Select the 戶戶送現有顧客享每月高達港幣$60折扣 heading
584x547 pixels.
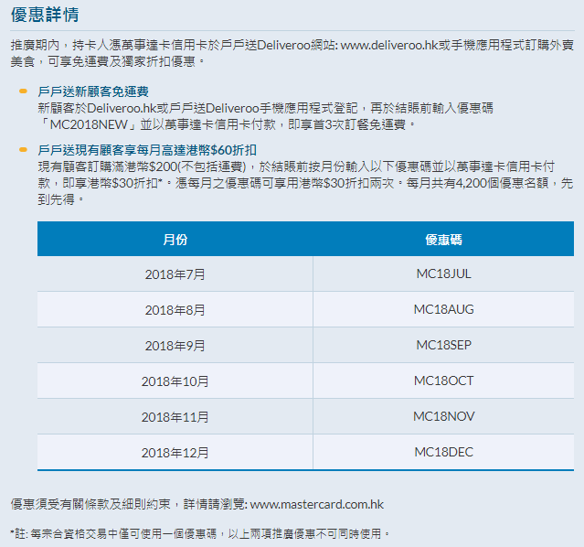tap(147, 150)
